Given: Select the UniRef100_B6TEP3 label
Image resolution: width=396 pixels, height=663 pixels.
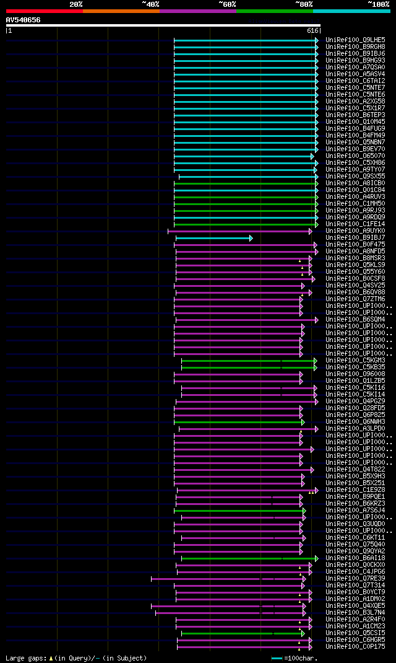Looking at the screenshot, I should click(x=355, y=115).
